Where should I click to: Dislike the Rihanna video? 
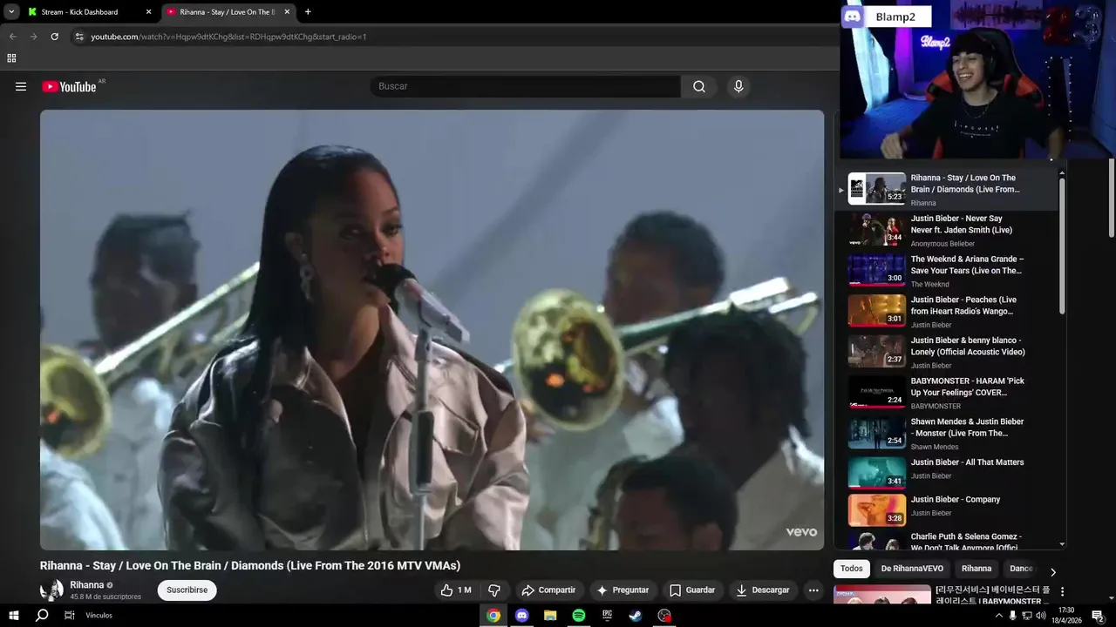494,590
